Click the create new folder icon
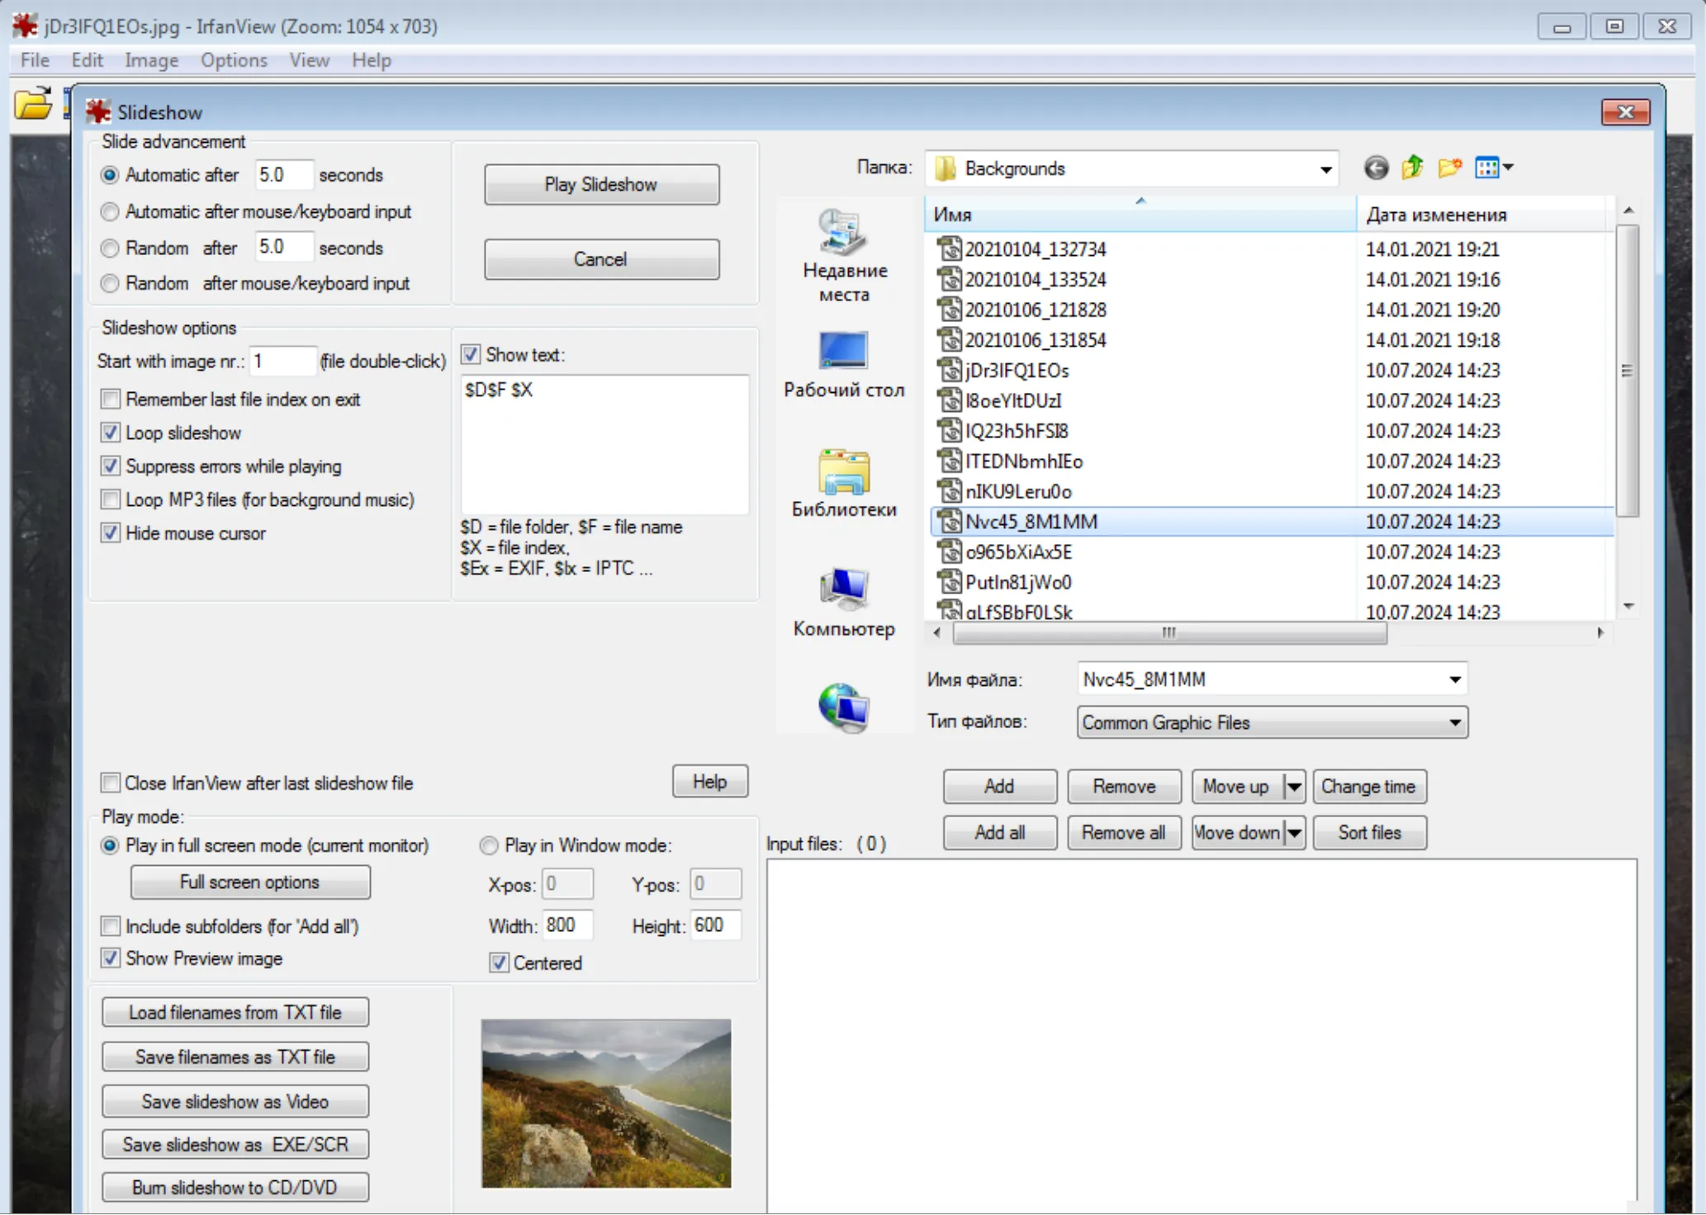Screen dimensions: 1706x1215 pyautogui.click(x=1449, y=168)
